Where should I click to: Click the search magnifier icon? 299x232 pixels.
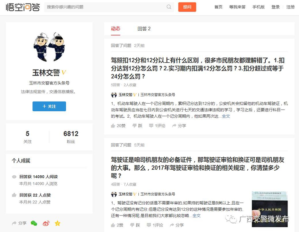click(x=169, y=7)
